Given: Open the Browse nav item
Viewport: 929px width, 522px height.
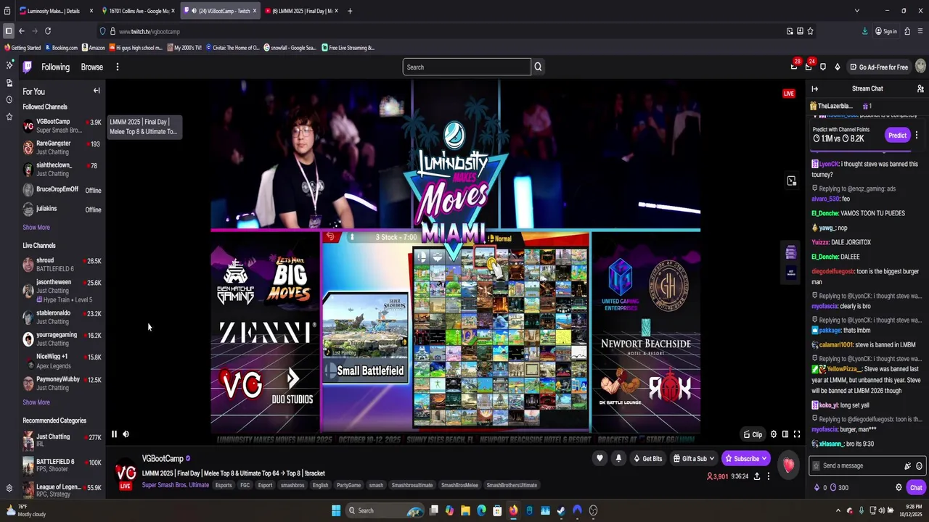Looking at the screenshot, I should pos(91,67).
